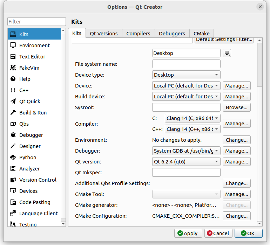Screen dimensions: 270x245
Task: Click Manage next to CMake Tool
Action: point(237,194)
